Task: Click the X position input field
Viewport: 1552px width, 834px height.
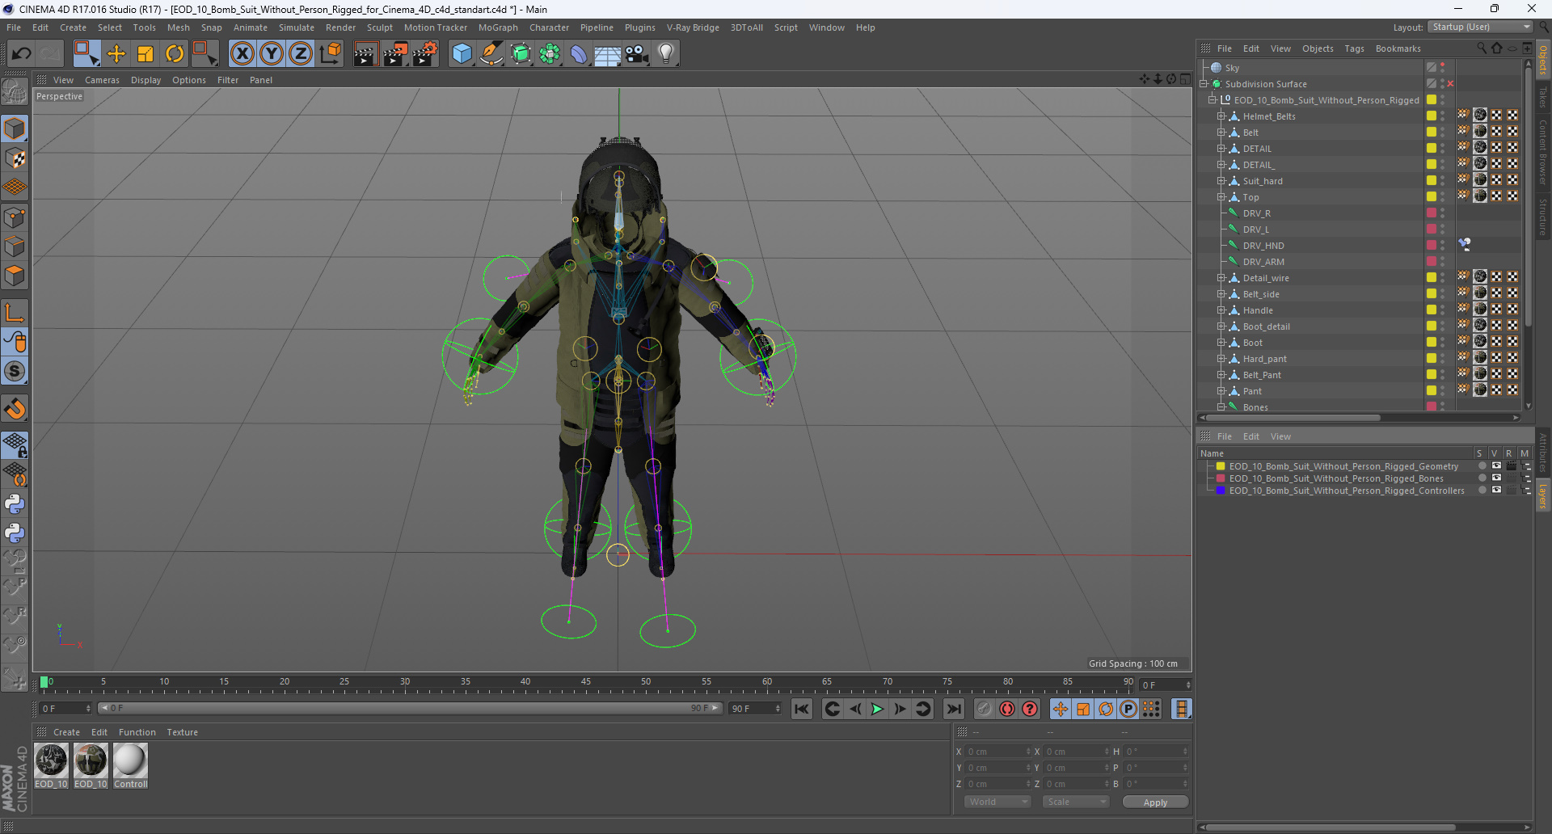Action: 998,752
